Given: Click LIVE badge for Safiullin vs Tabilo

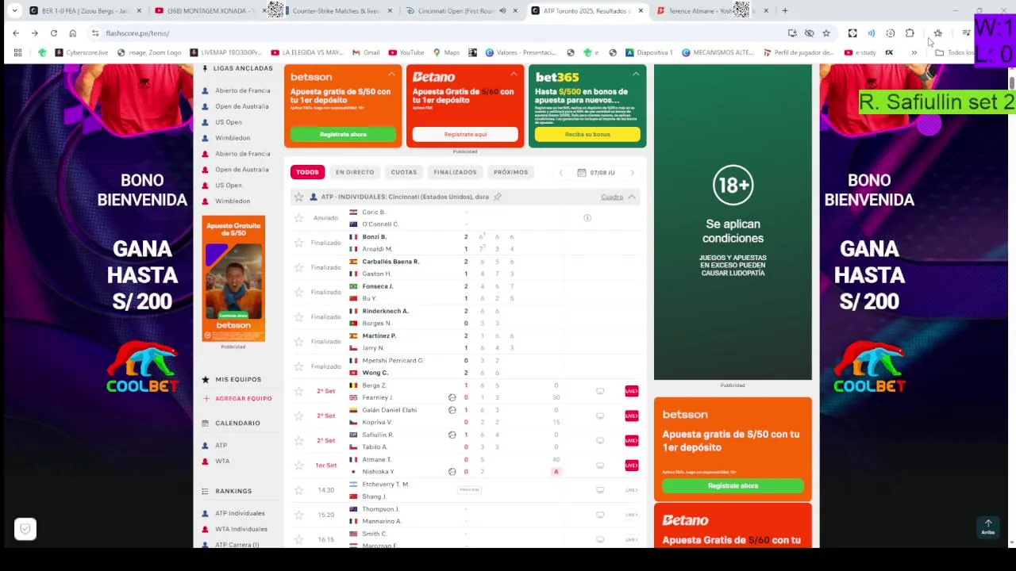Looking at the screenshot, I should [x=632, y=440].
